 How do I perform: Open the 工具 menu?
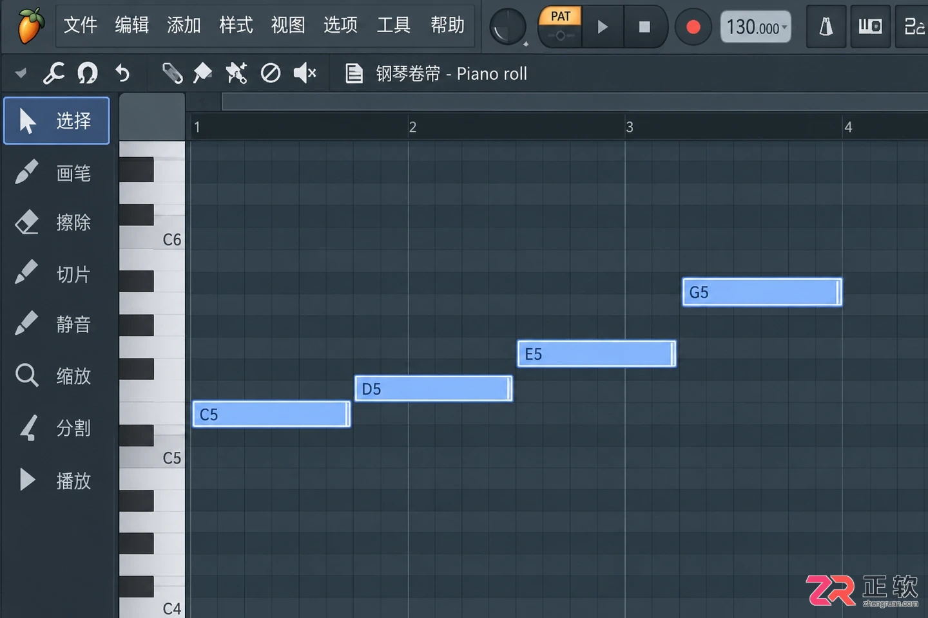point(393,25)
